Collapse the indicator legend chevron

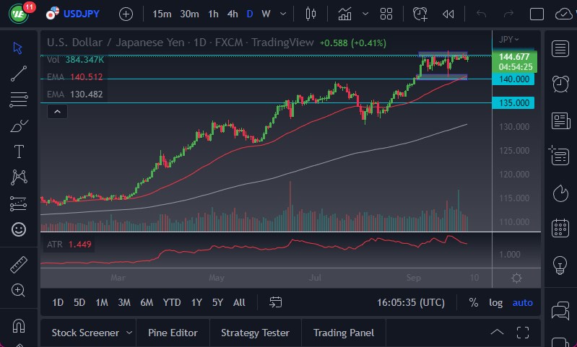coord(58,111)
